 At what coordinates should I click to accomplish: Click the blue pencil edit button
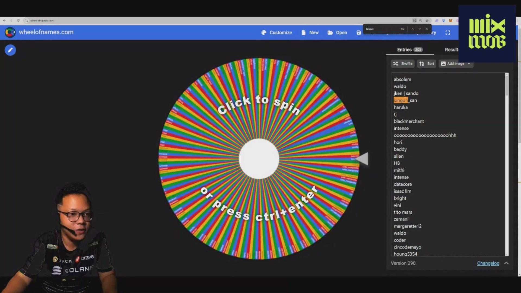click(10, 50)
